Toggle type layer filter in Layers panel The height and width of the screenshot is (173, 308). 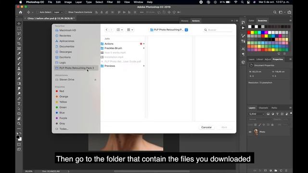277,114
